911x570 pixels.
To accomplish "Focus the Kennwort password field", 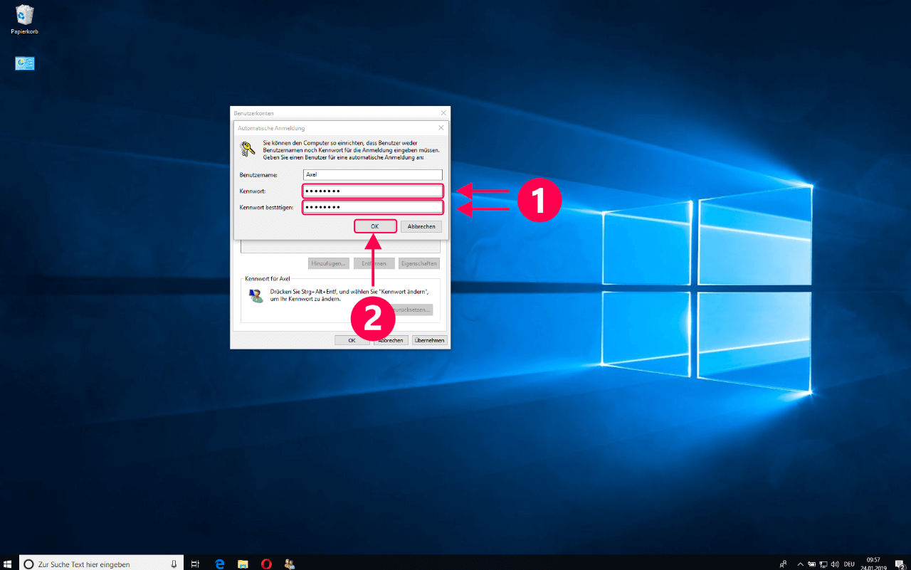I will point(373,191).
